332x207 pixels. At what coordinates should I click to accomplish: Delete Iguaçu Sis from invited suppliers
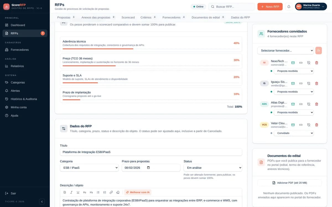click(x=317, y=83)
